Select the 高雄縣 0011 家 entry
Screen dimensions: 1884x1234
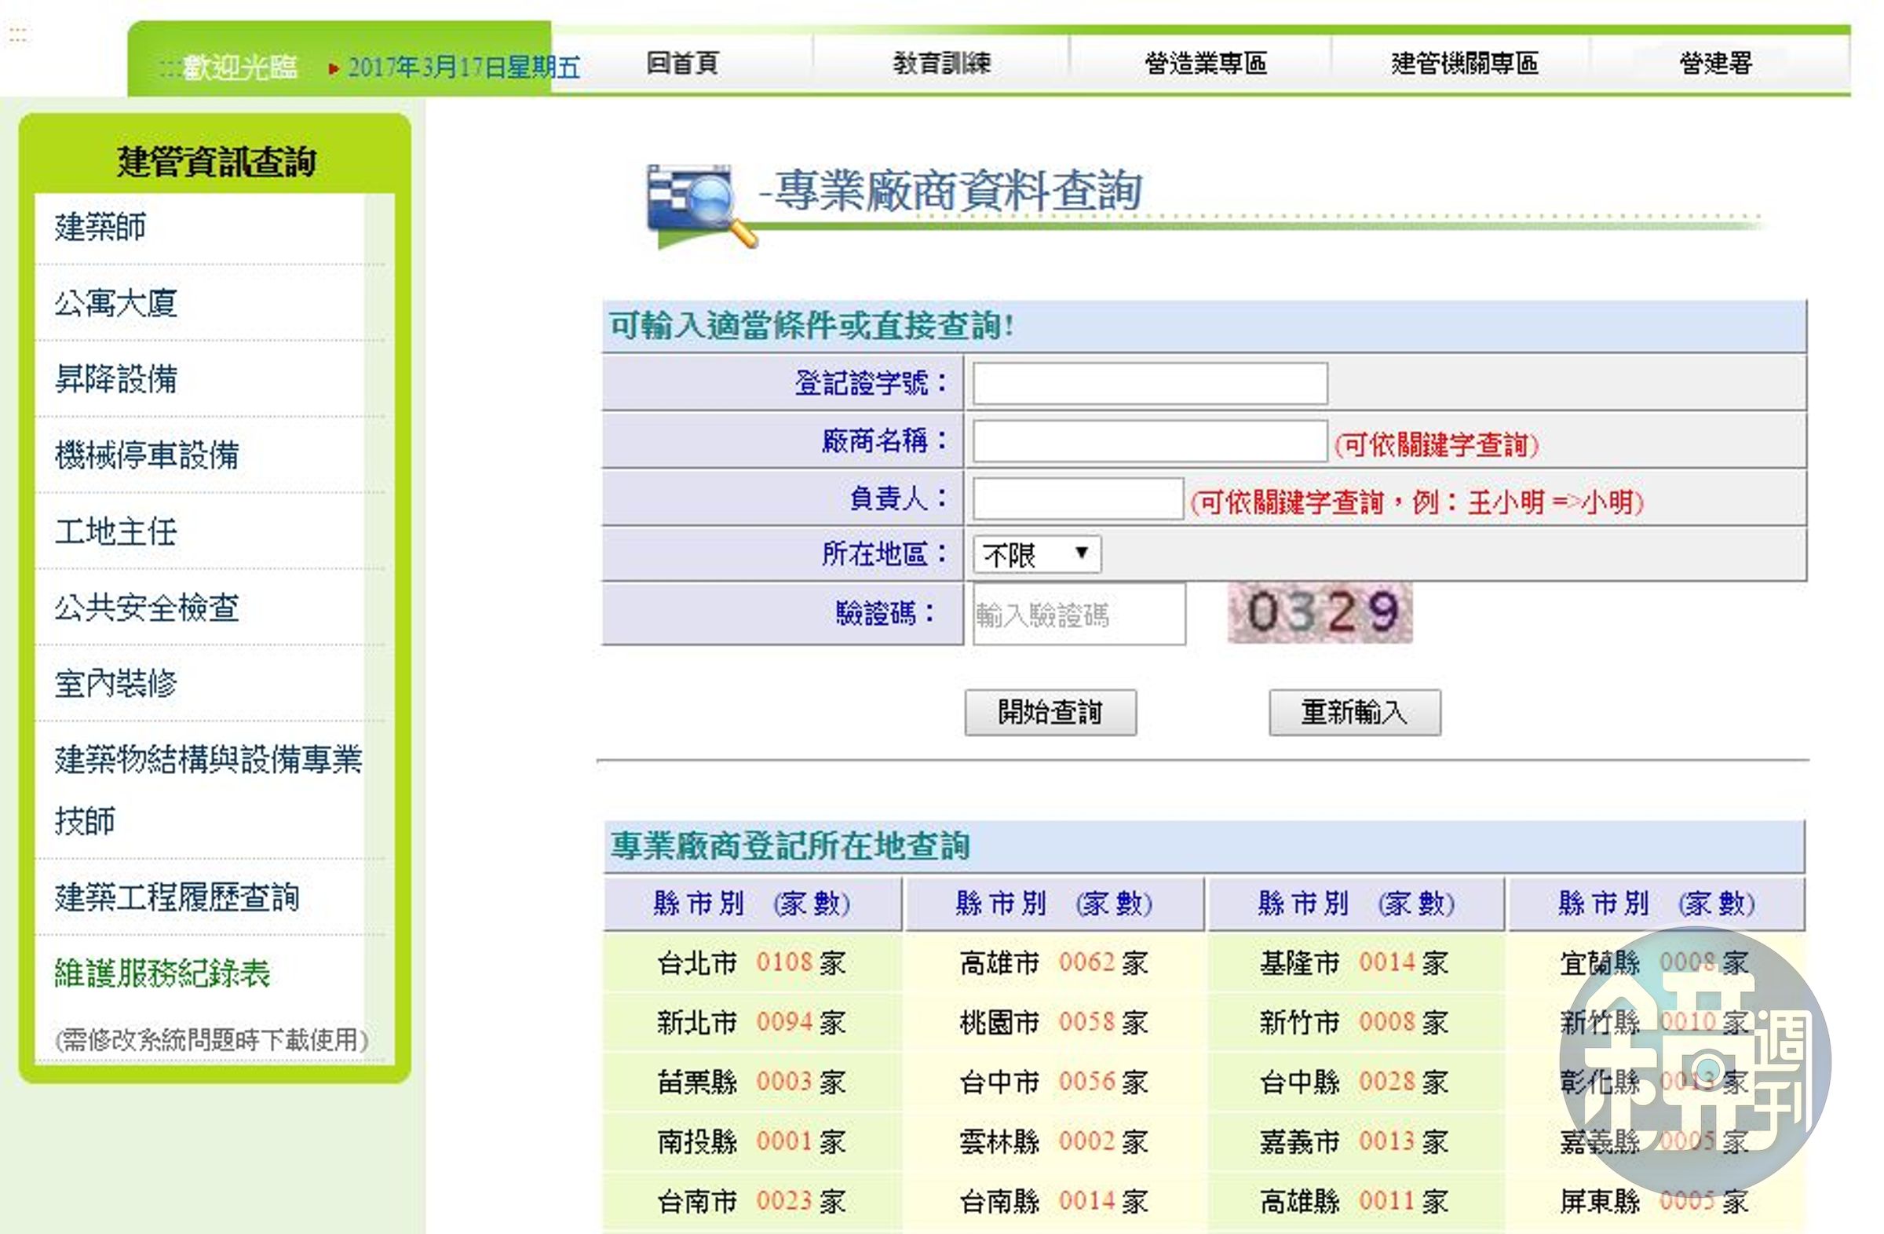point(1354,1201)
